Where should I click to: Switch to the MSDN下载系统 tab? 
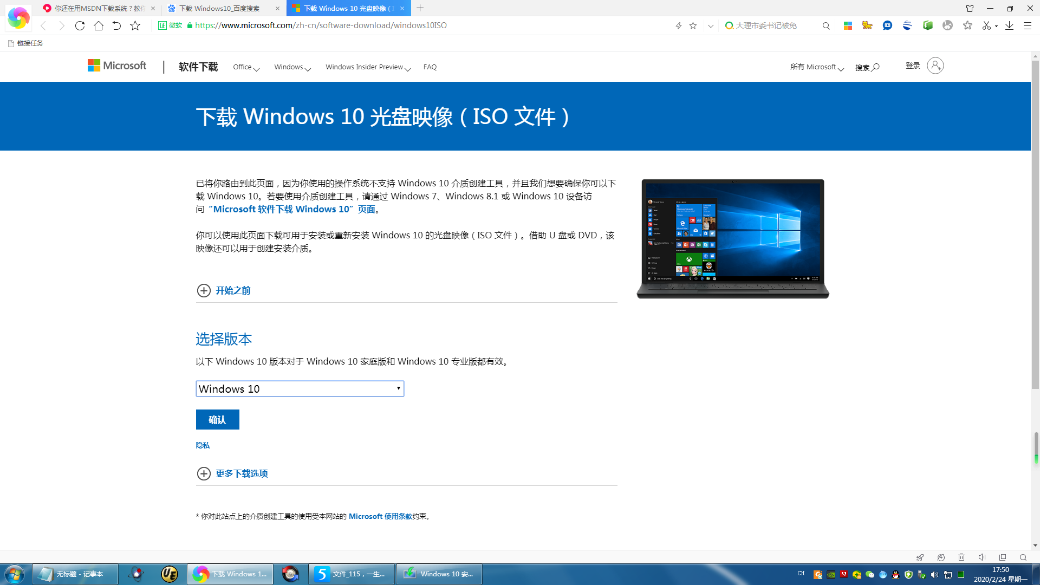[x=99, y=8]
